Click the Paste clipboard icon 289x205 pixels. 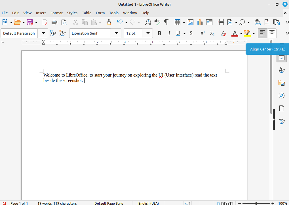94,22
